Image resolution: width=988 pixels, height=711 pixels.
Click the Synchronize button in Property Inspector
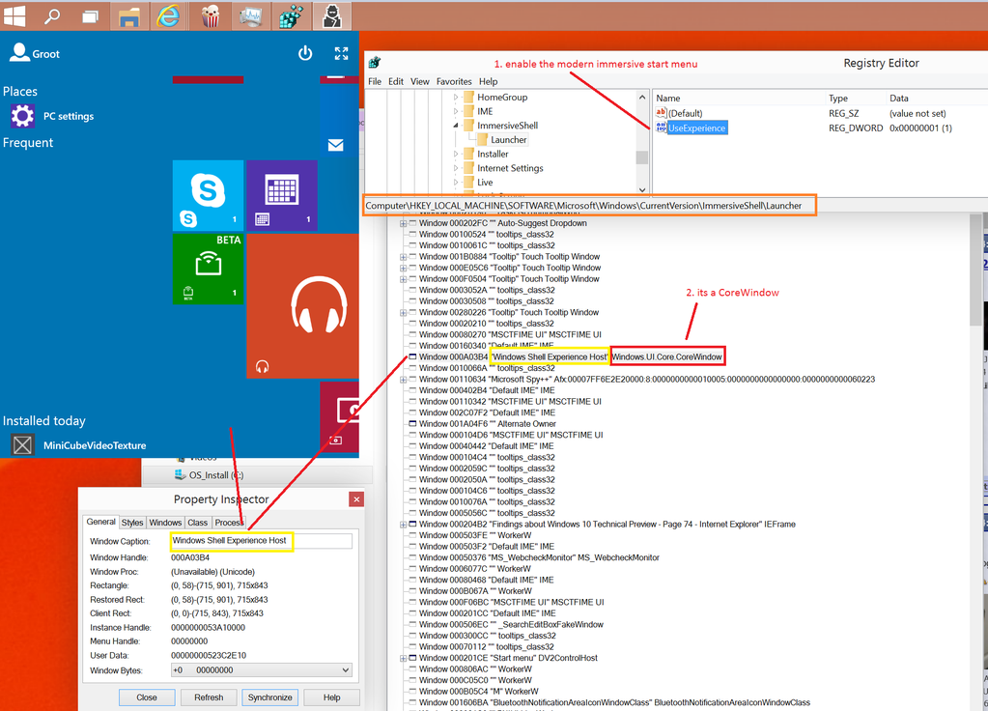tap(269, 697)
